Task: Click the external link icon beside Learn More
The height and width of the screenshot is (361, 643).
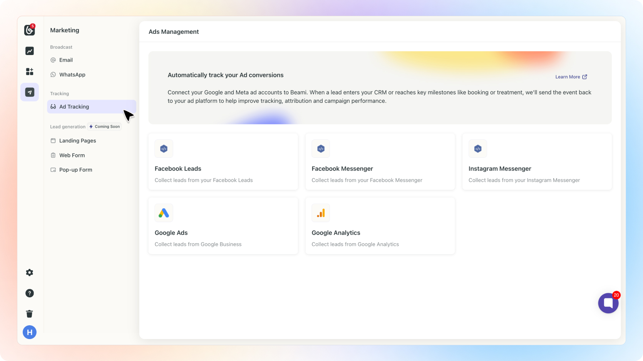Action: pyautogui.click(x=584, y=77)
